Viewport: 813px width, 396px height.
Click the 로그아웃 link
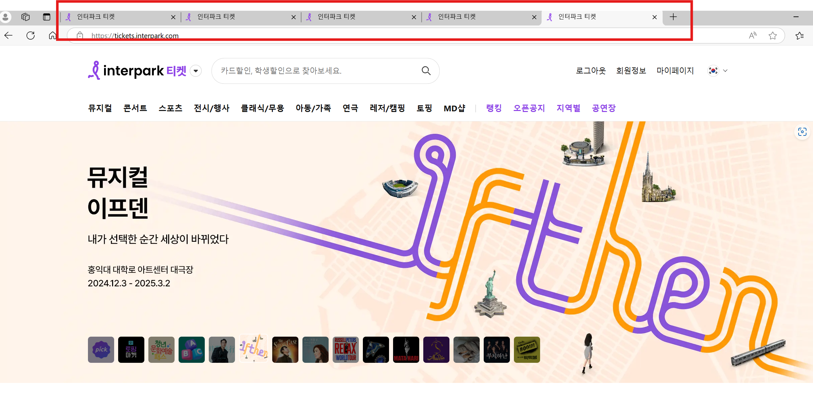[590, 71]
